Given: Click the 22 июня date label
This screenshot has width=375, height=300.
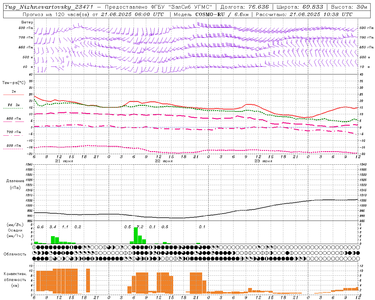Looking at the screenshot, I should tap(164, 161).
